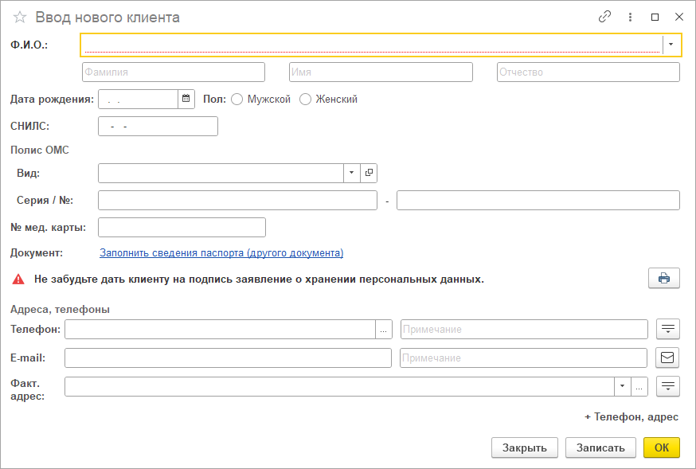Confirm the form with the yellow OK button
The width and height of the screenshot is (696, 469).
click(662, 448)
